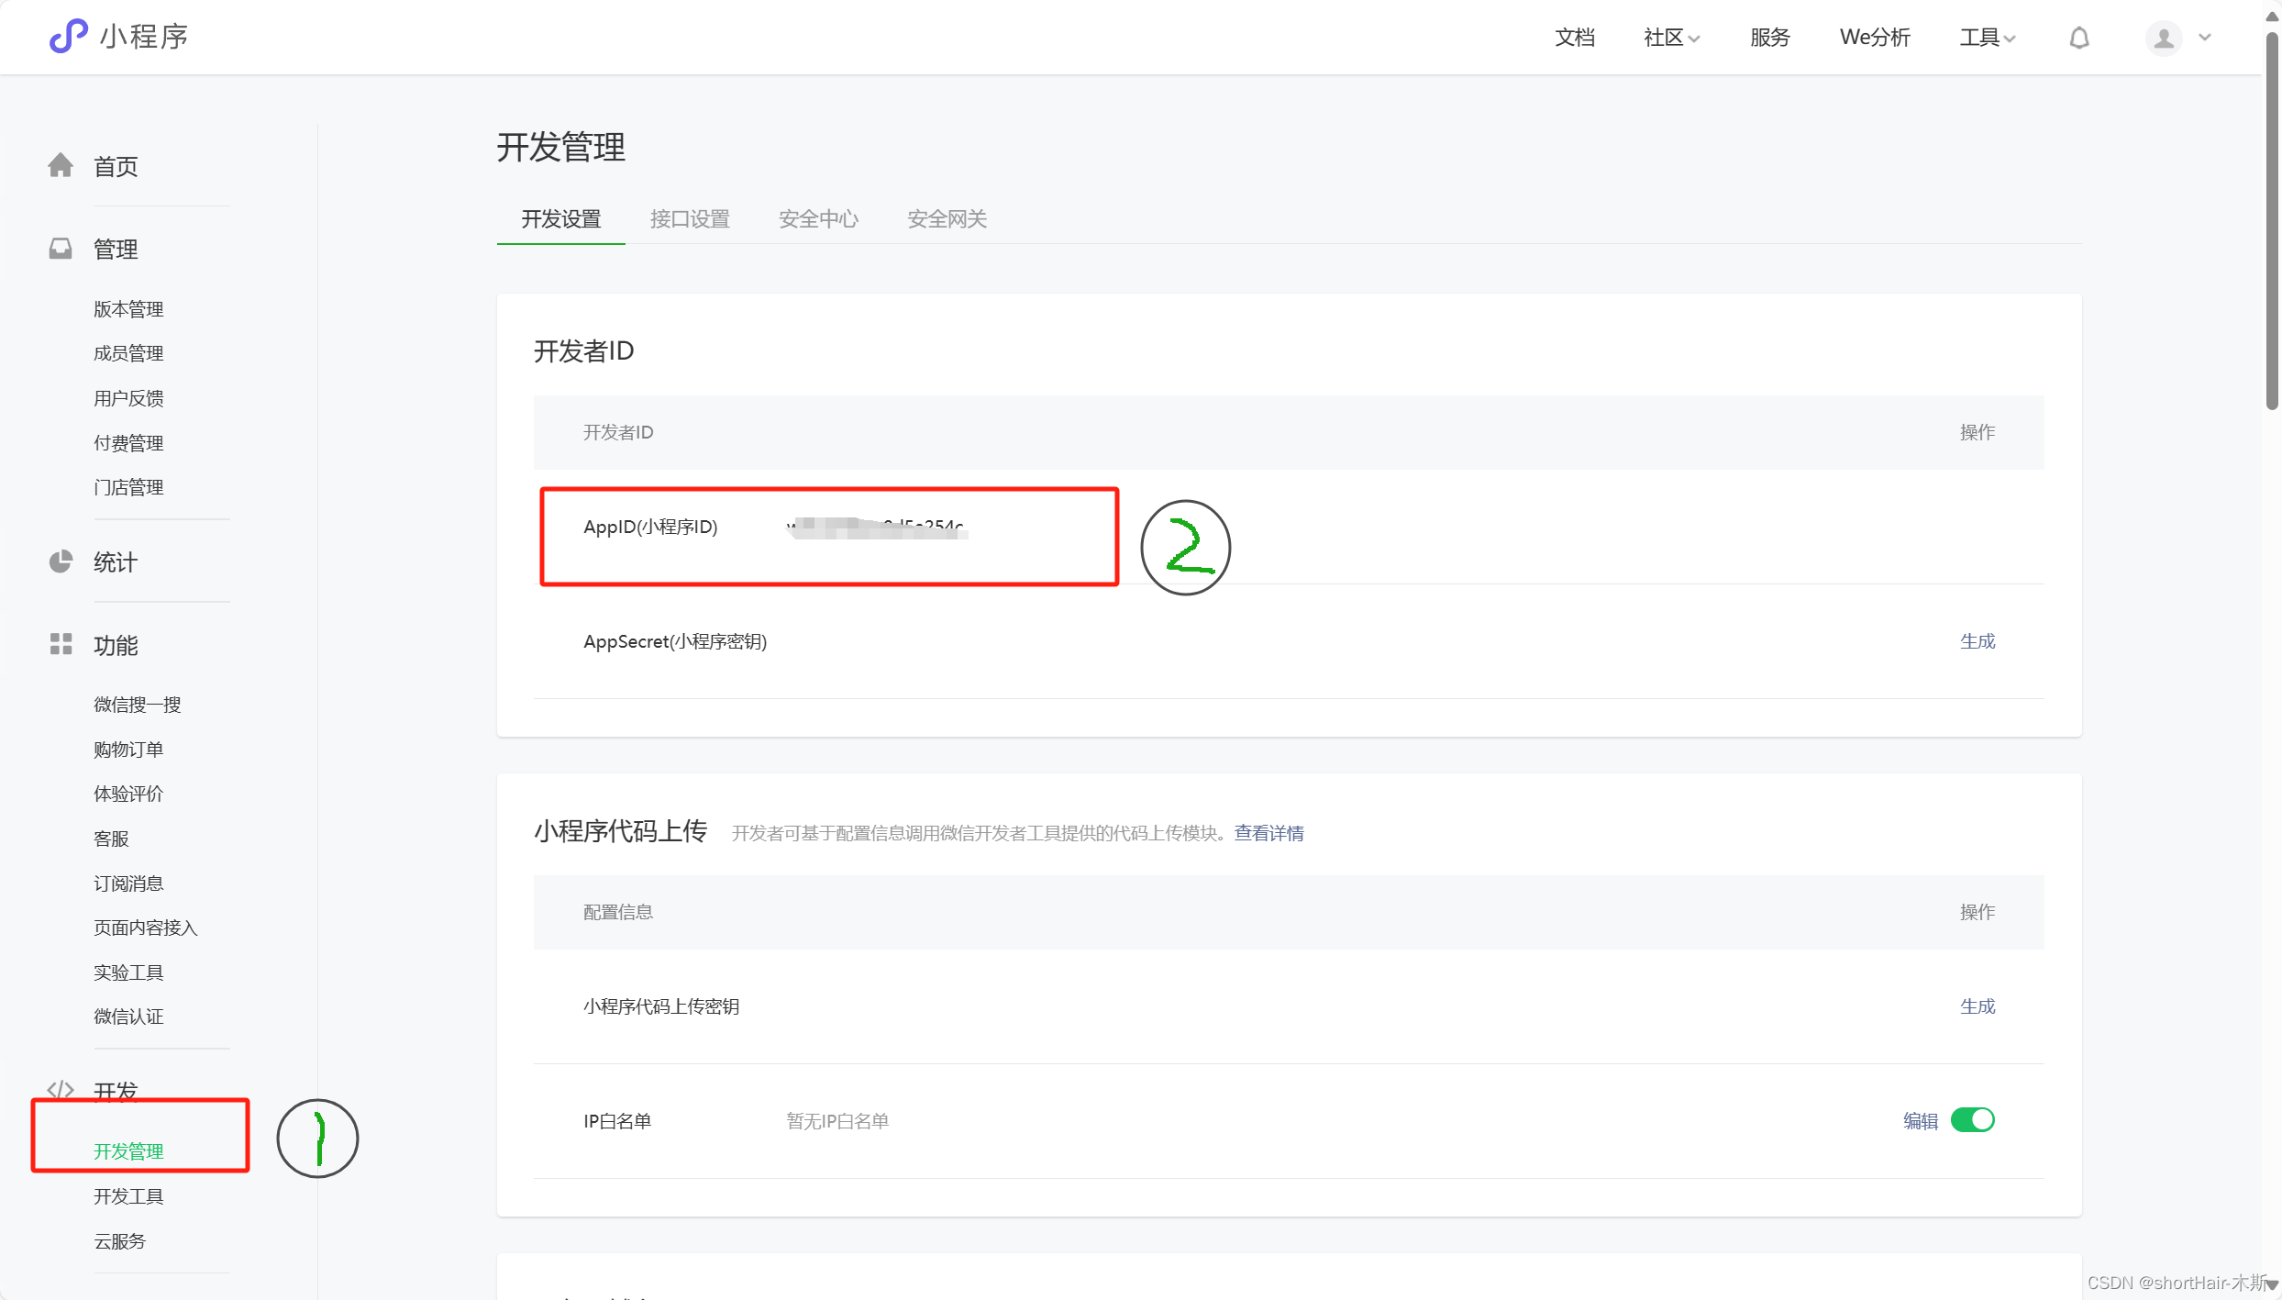Switch to the 接口设置 tab
The width and height of the screenshot is (2282, 1300).
click(x=689, y=219)
